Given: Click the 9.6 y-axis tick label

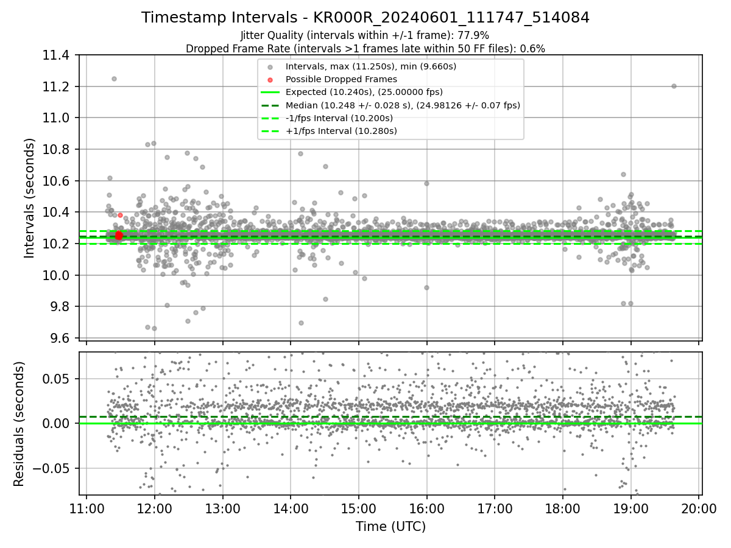Looking at the screenshot, I should (61, 339).
